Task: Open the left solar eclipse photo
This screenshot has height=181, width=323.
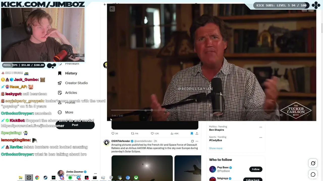Action: (x=142, y=168)
